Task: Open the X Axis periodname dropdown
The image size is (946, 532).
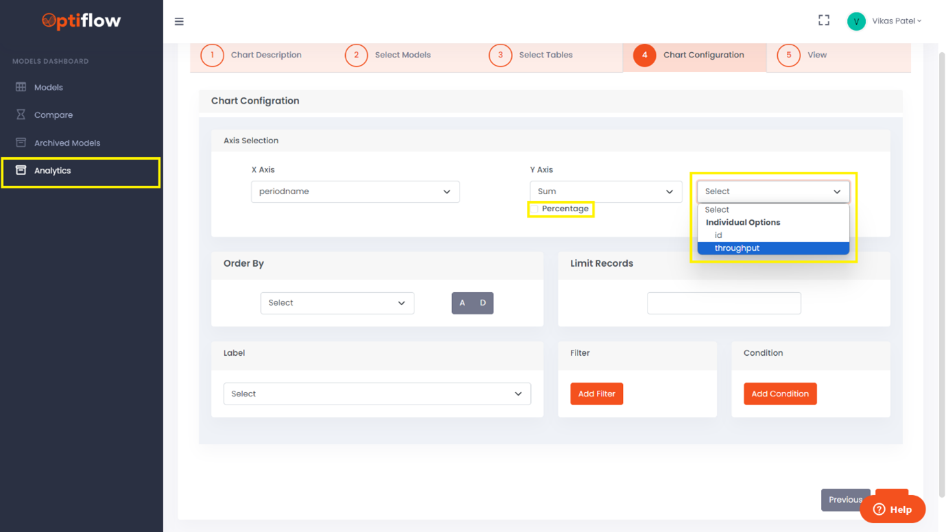Action: click(355, 192)
